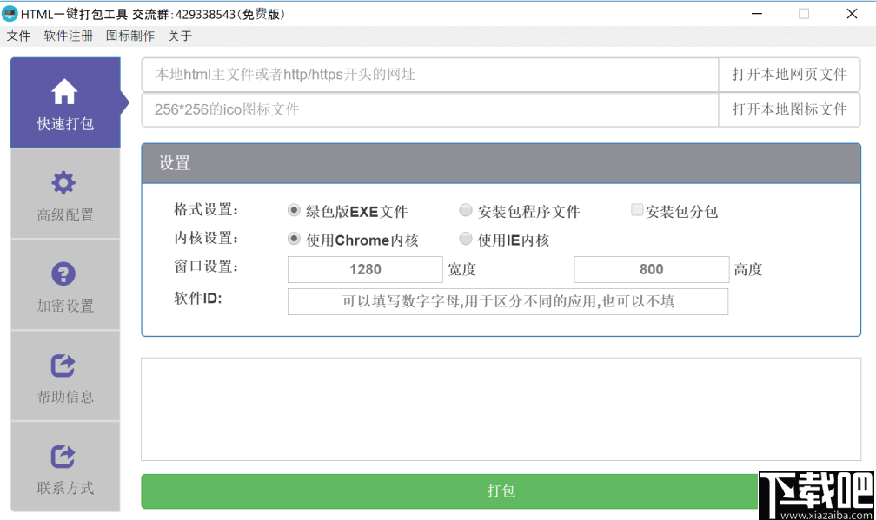
Task: Enable the 安装包分包 checkbox
Action: [637, 209]
